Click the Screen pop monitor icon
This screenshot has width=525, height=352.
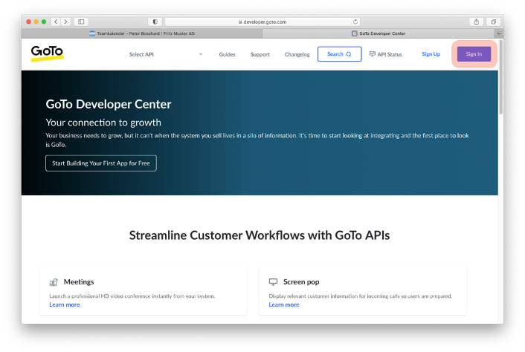(273, 281)
